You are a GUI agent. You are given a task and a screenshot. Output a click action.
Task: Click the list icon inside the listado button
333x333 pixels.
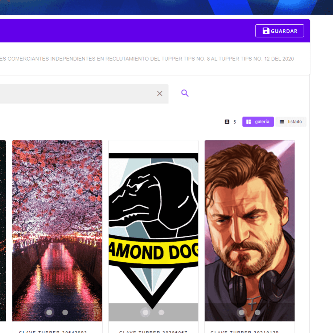[x=282, y=122]
